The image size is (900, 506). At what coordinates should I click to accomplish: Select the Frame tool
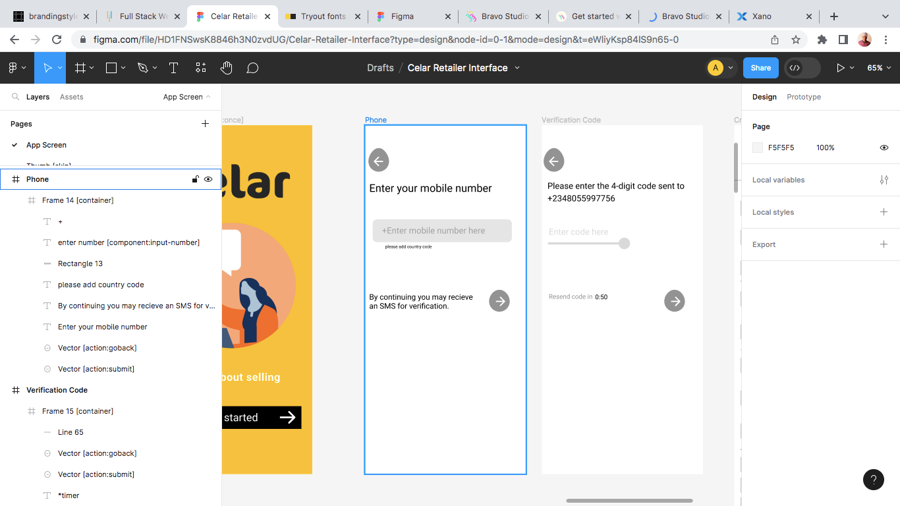(80, 68)
